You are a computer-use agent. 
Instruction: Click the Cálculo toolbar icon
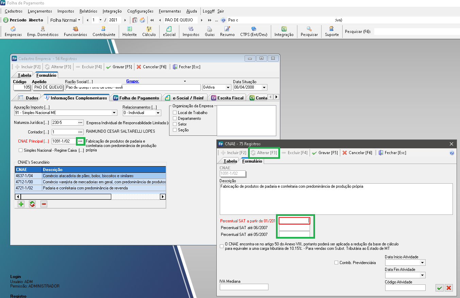149,31
